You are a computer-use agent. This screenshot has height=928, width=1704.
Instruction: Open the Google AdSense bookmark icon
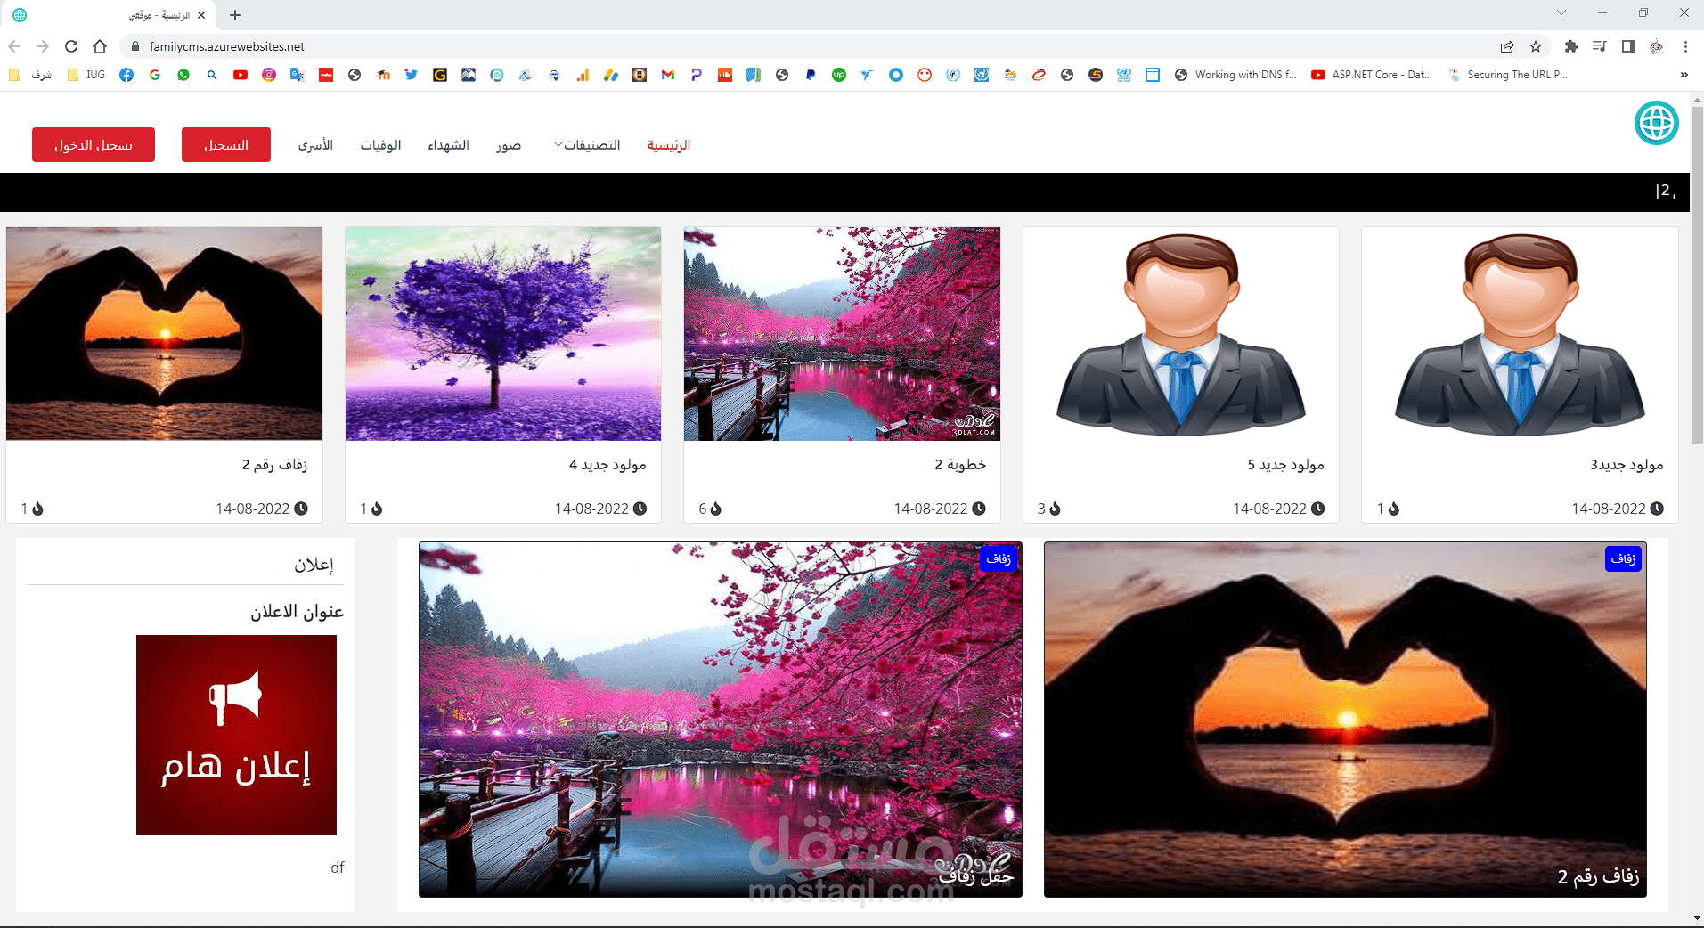[x=611, y=75]
